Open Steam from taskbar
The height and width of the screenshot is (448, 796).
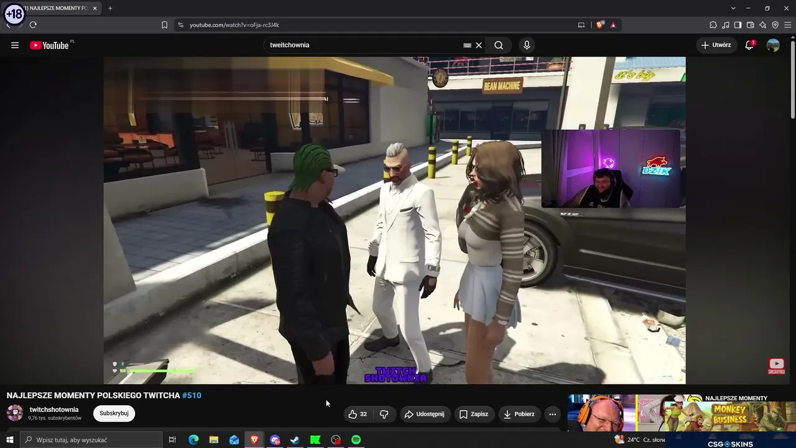(295, 440)
